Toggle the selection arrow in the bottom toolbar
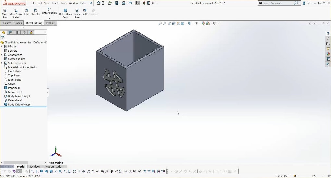This screenshot has height=178, width=331. pos(18,171)
